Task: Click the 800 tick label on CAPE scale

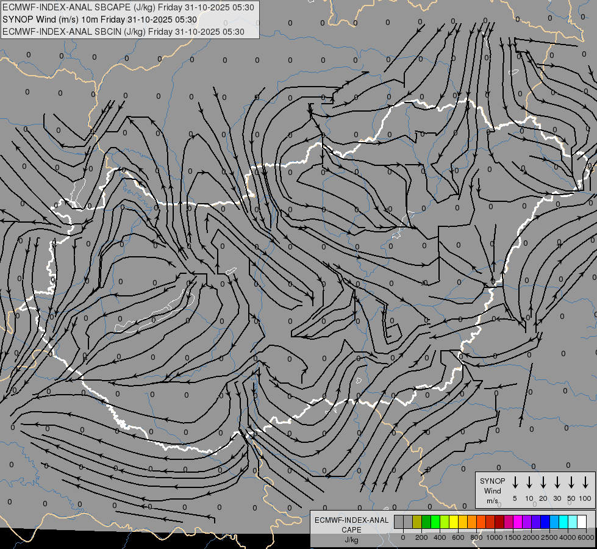Action: point(476,537)
